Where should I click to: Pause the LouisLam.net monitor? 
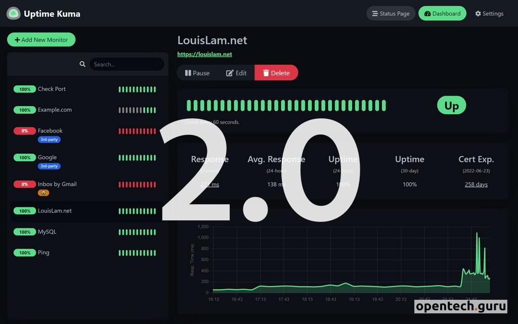coord(197,73)
